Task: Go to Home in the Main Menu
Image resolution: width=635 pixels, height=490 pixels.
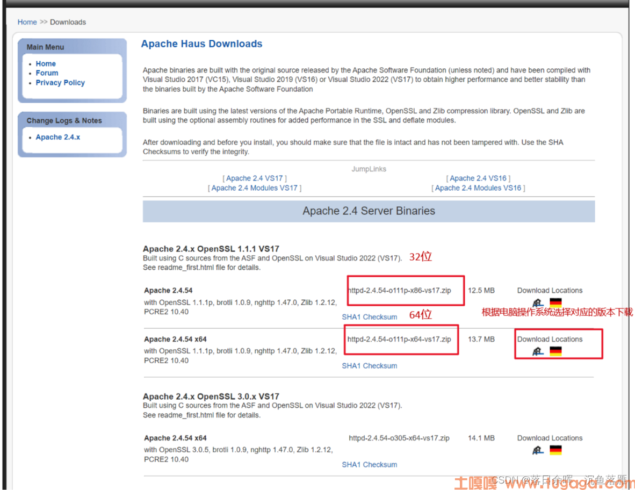Action: (x=46, y=63)
